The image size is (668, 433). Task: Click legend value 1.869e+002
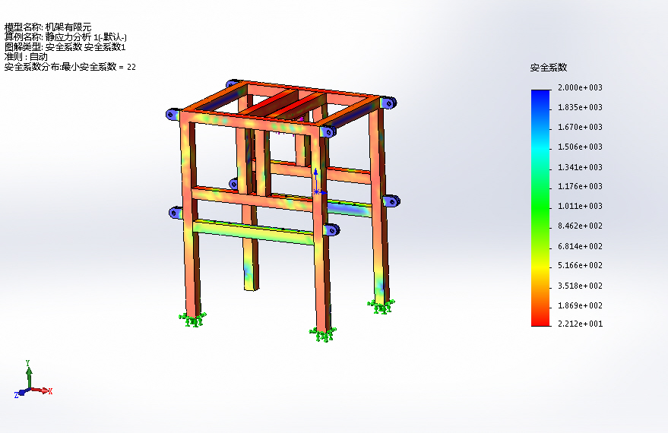coord(580,305)
